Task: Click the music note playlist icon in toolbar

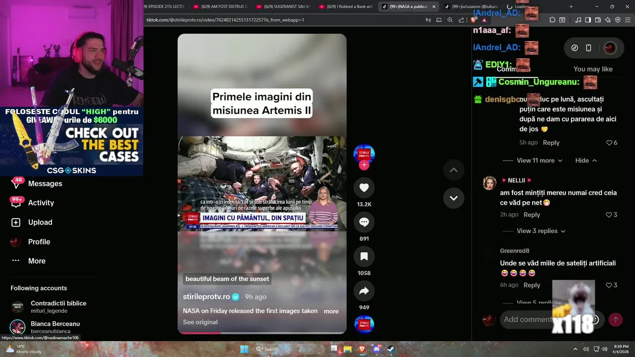Action: point(578,20)
